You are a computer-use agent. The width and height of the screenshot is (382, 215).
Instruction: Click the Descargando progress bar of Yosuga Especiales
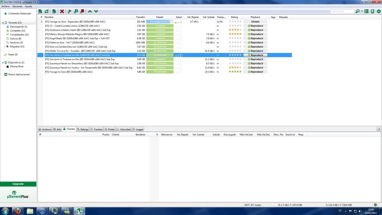point(160,22)
